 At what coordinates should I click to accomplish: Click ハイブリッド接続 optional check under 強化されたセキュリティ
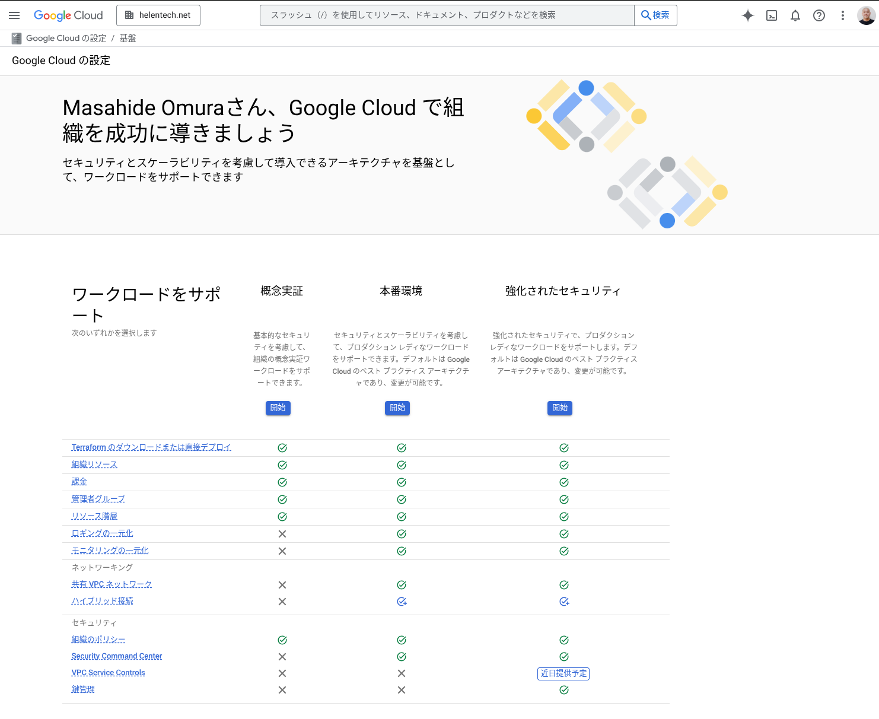(564, 602)
